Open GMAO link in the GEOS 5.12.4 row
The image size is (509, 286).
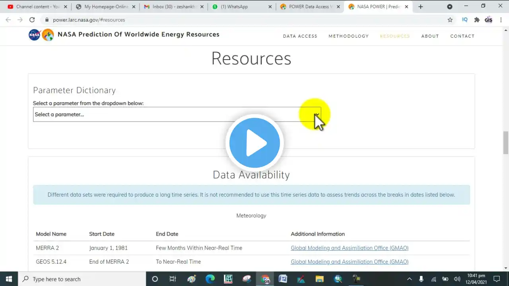(350, 262)
